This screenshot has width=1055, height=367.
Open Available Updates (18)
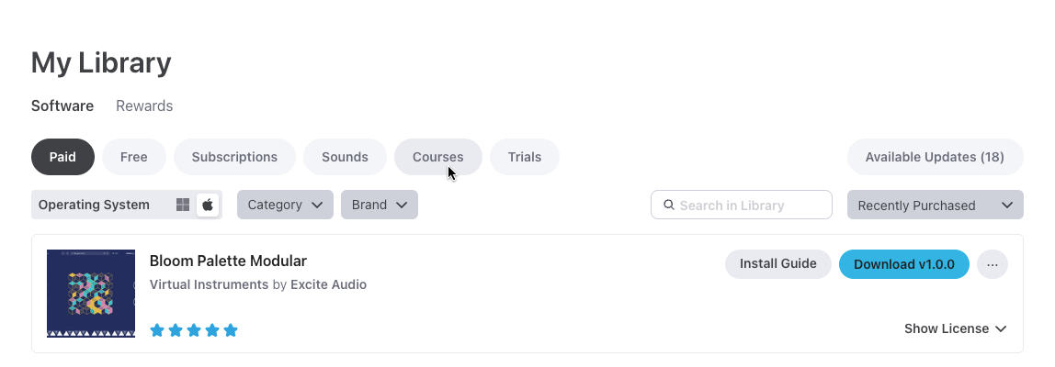pos(935,157)
